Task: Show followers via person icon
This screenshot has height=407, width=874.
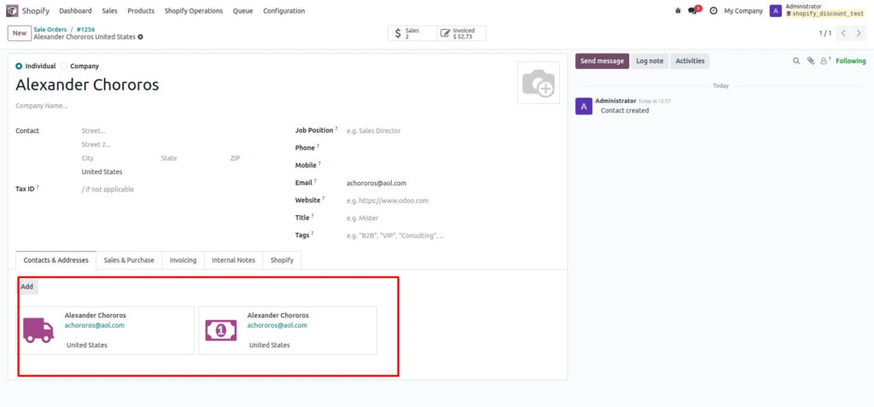Action: [824, 61]
